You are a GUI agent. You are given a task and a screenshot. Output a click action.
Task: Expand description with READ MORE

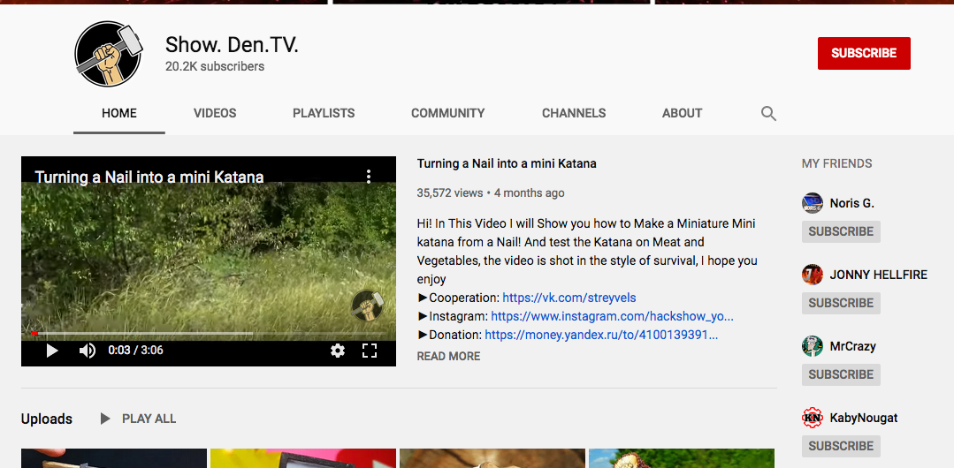[448, 356]
